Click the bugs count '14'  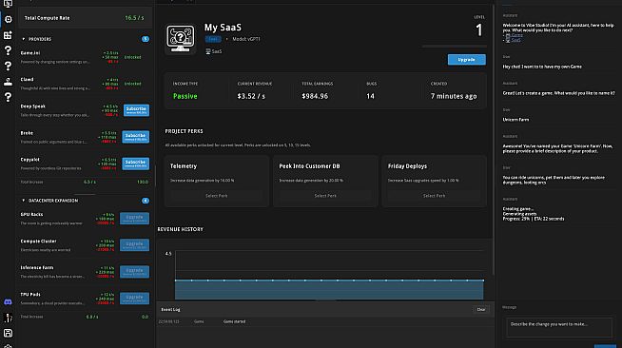click(x=371, y=96)
